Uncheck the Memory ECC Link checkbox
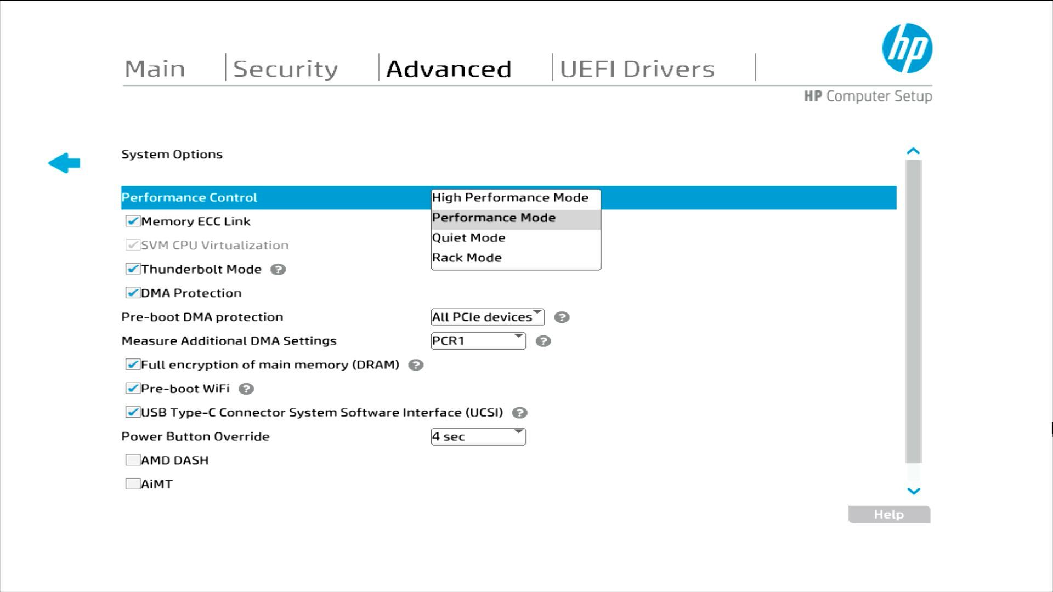 coord(133,221)
